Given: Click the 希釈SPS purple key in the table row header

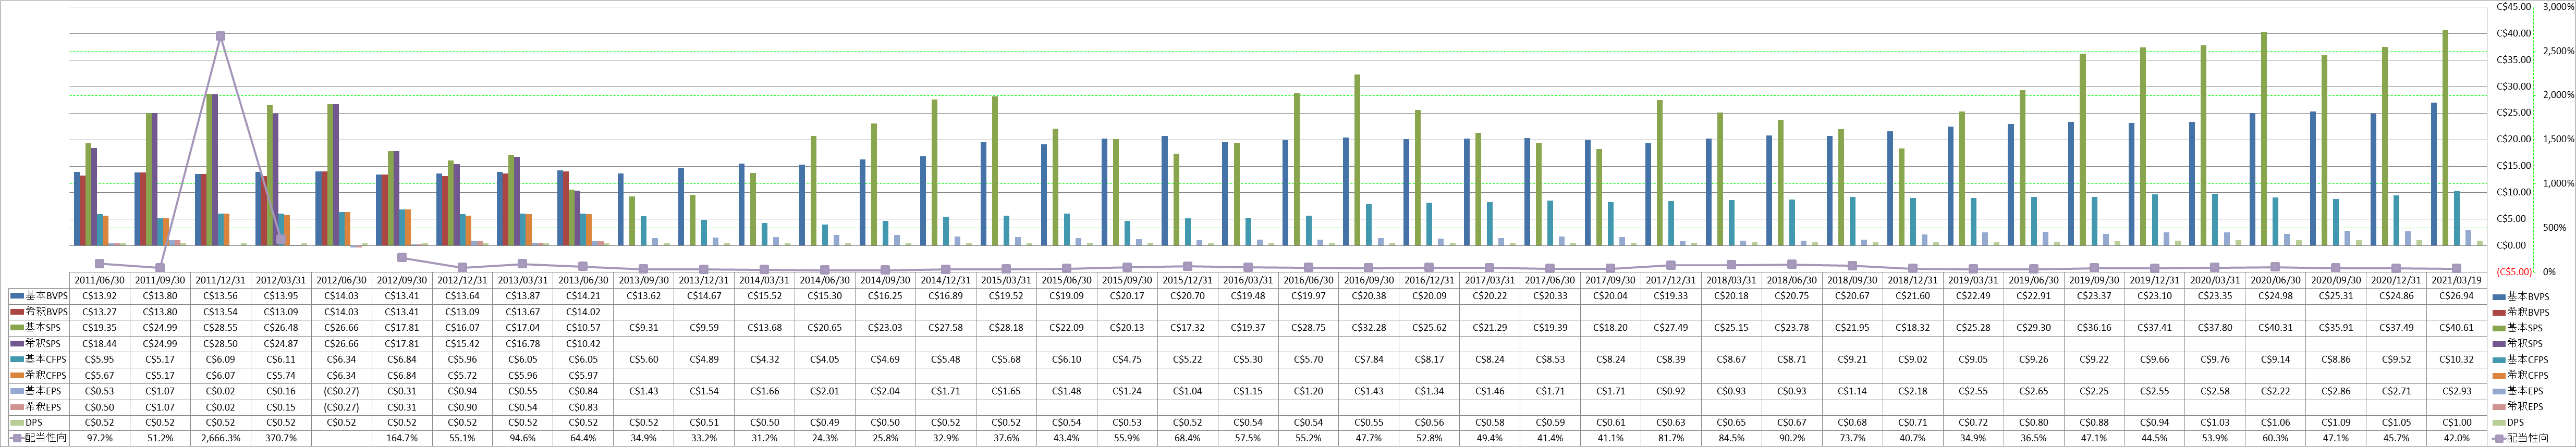Looking at the screenshot, I should click(16, 343).
